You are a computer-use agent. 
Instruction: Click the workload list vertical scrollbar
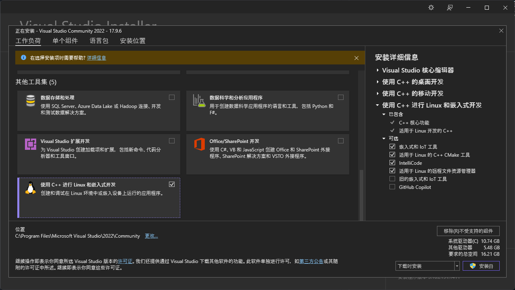pos(361,193)
